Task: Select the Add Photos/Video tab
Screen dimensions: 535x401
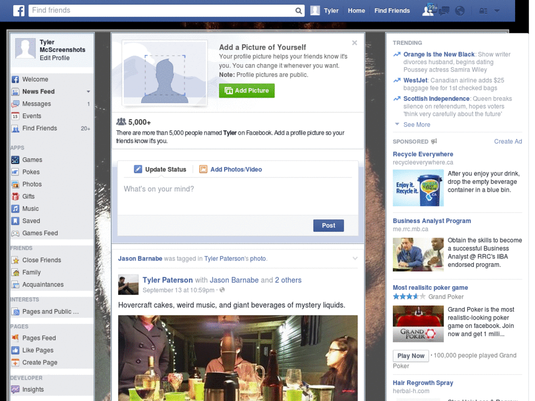Action: tap(230, 170)
